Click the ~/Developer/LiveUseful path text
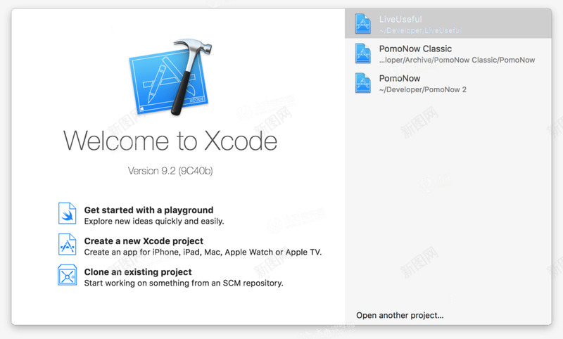 pyautogui.click(x=420, y=30)
